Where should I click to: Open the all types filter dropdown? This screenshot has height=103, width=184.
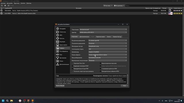tap(108, 6)
